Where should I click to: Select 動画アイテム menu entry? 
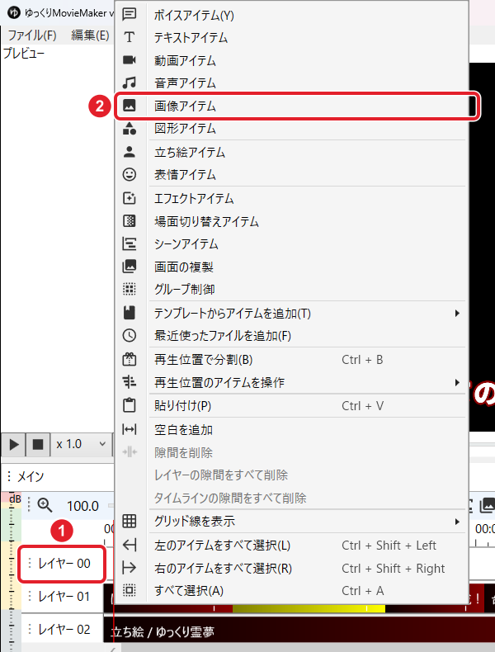(291, 60)
